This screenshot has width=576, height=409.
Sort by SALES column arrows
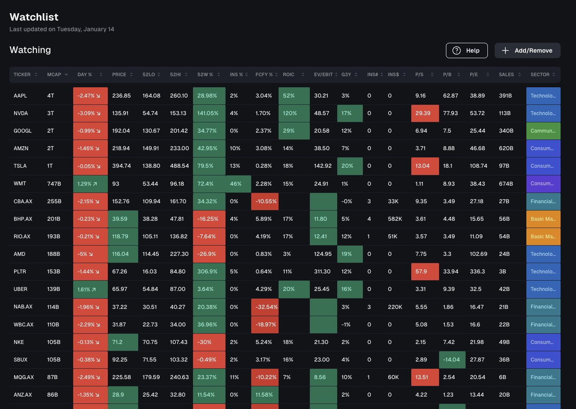pos(520,74)
